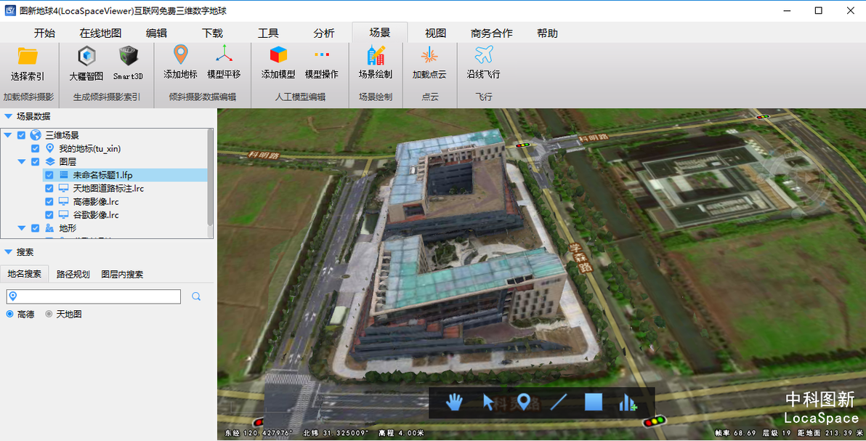Choose the line drawing tool in map toolbar
This screenshot has width=866, height=441.
click(x=559, y=402)
